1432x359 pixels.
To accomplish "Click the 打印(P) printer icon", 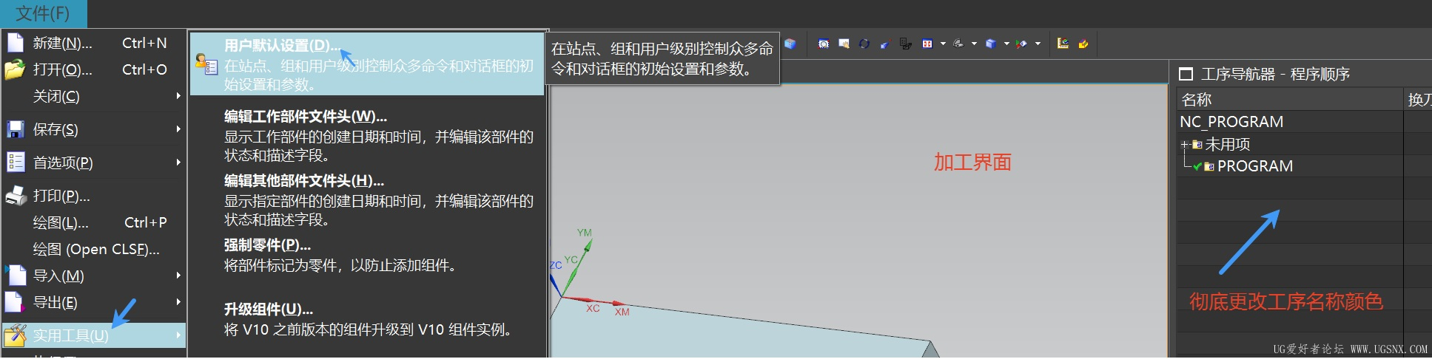I will [16, 196].
